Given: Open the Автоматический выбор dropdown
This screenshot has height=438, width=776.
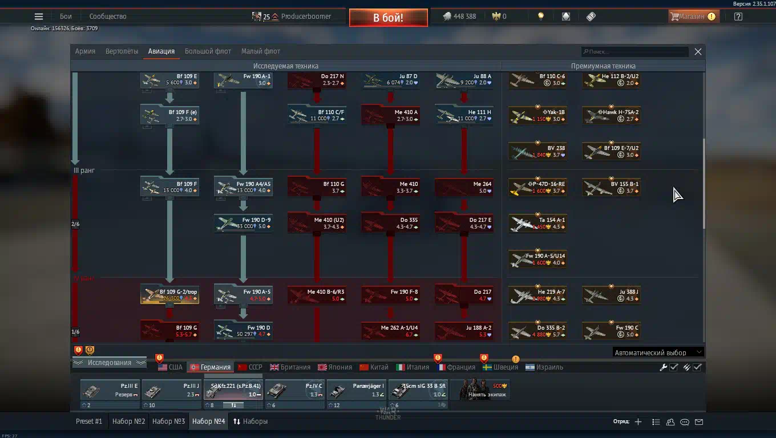Looking at the screenshot, I should pos(658,352).
